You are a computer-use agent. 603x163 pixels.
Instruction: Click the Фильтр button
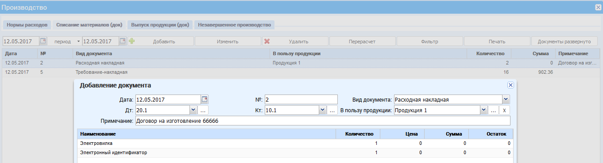click(430, 42)
